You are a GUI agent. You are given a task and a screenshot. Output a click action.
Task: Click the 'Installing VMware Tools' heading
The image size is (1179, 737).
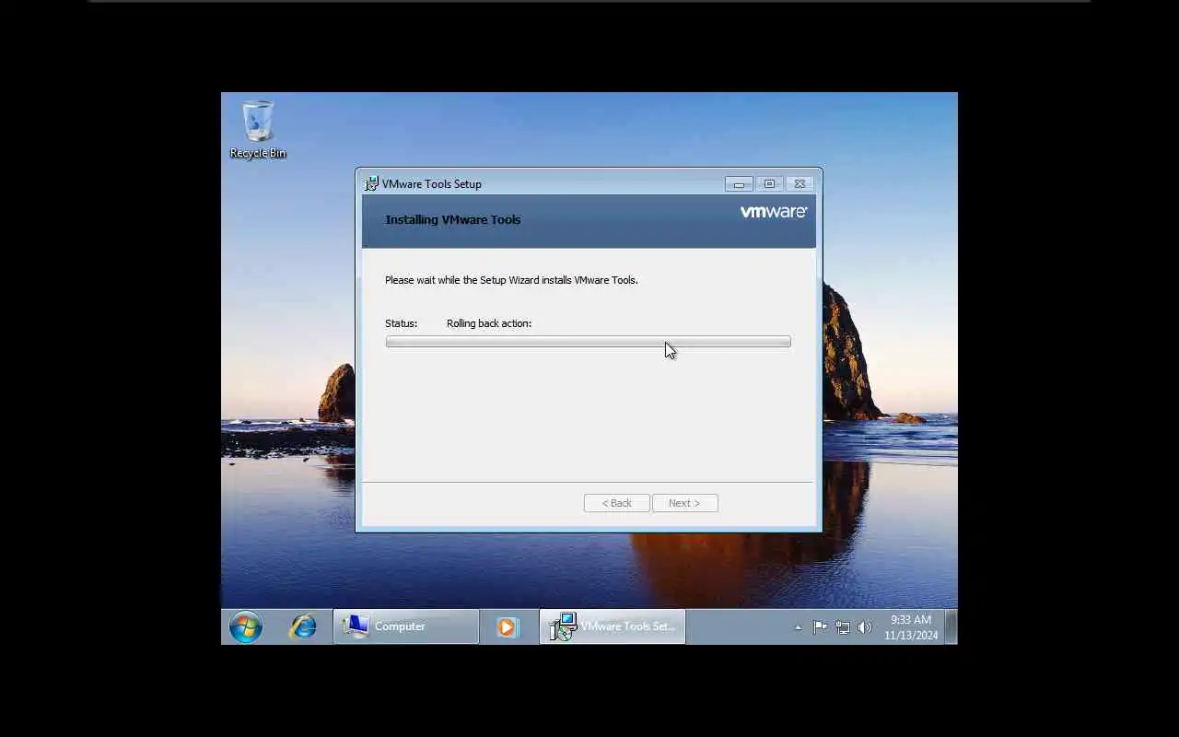tap(453, 219)
